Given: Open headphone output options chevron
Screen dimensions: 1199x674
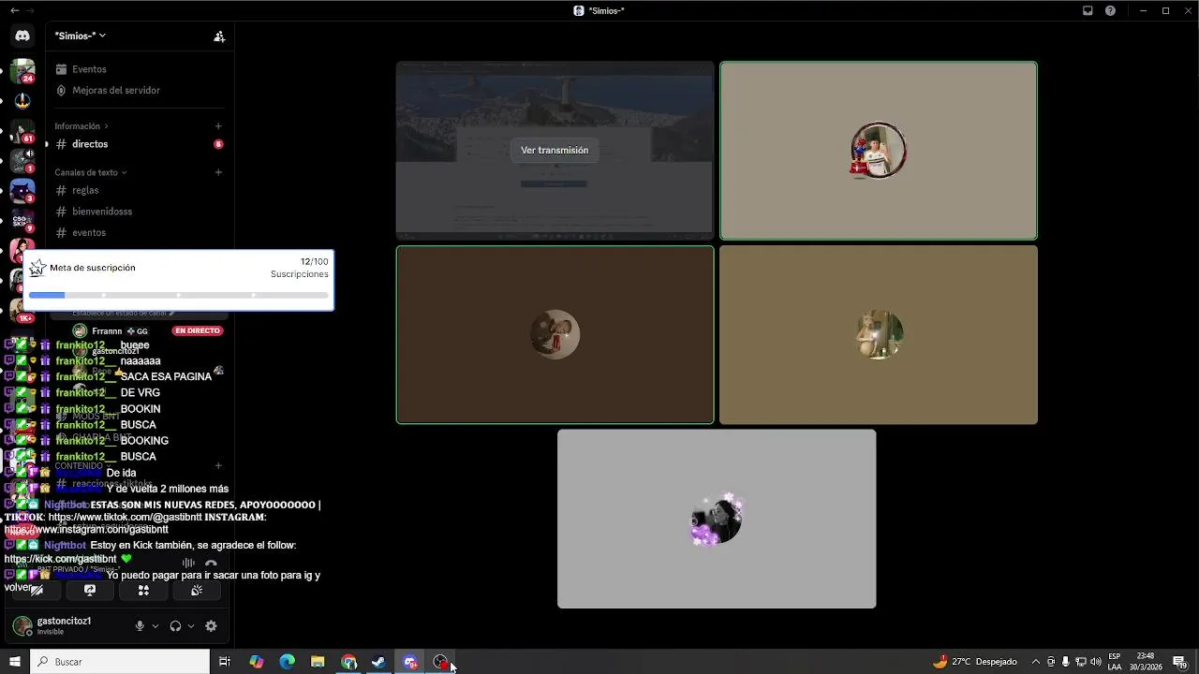Looking at the screenshot, I should point(191,626).
